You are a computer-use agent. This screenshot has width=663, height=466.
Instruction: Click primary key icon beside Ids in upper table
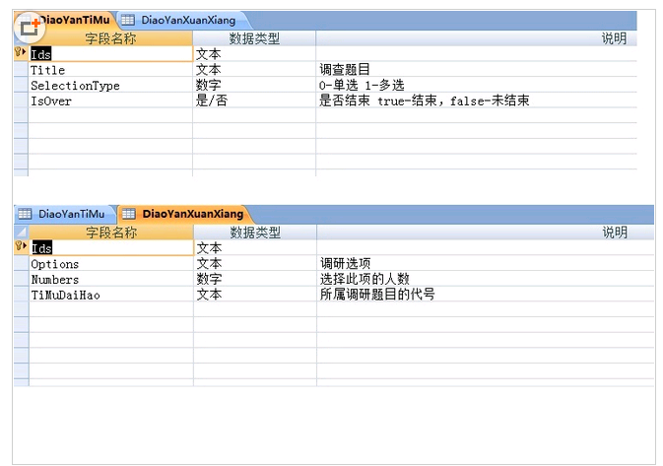pyautogui.click(x=21, y=53)
